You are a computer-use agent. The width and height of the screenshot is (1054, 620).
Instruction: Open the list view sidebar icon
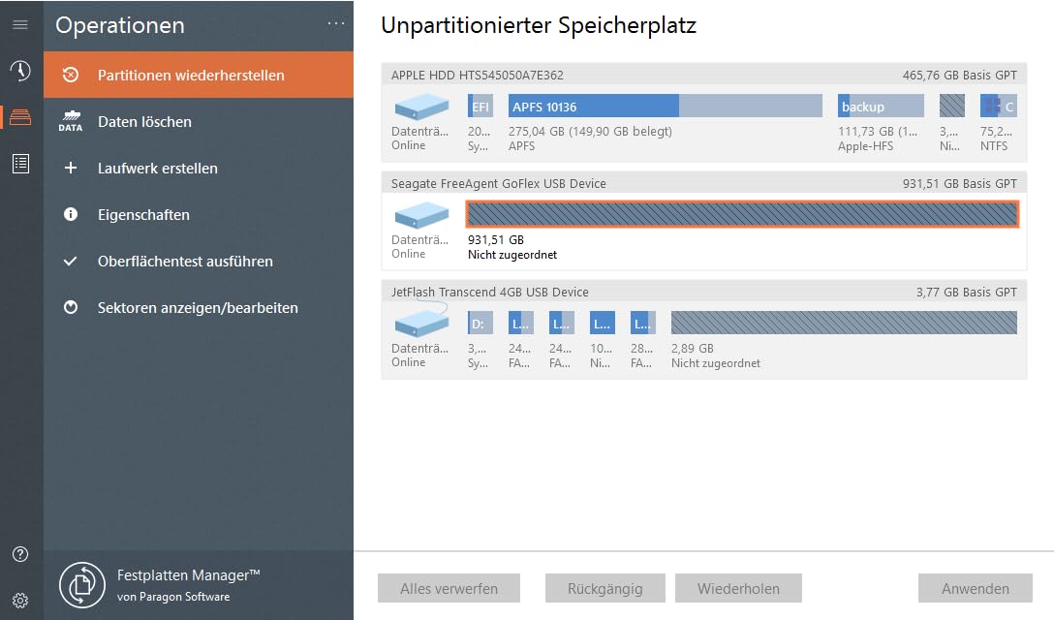(20, 164)
